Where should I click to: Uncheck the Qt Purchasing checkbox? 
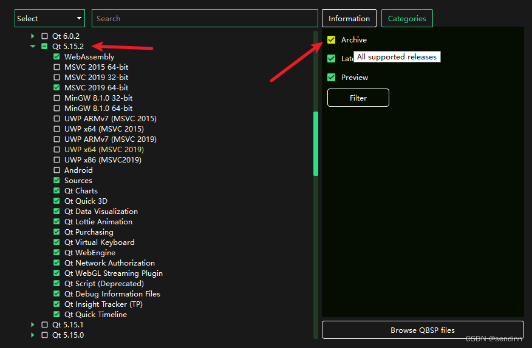(x=56, y=232)
